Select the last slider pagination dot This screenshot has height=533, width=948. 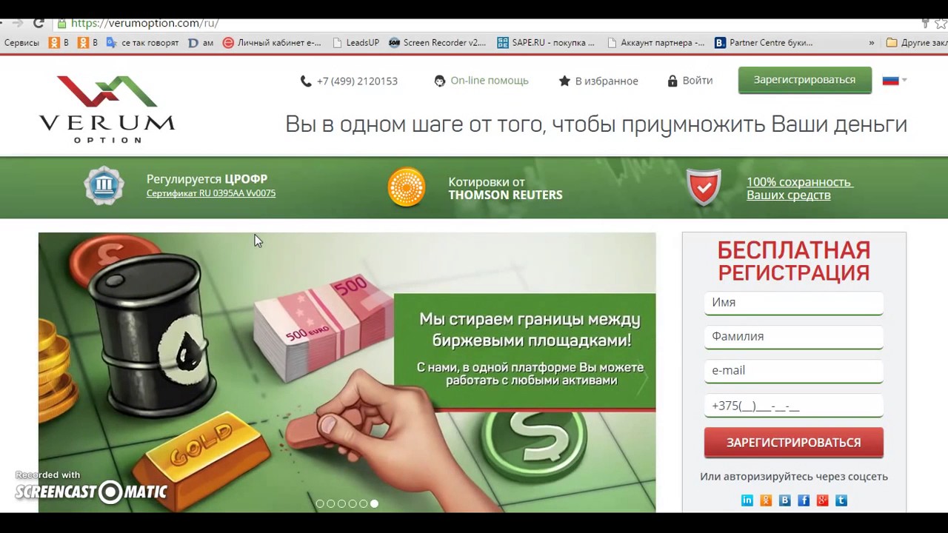point(374,503)
